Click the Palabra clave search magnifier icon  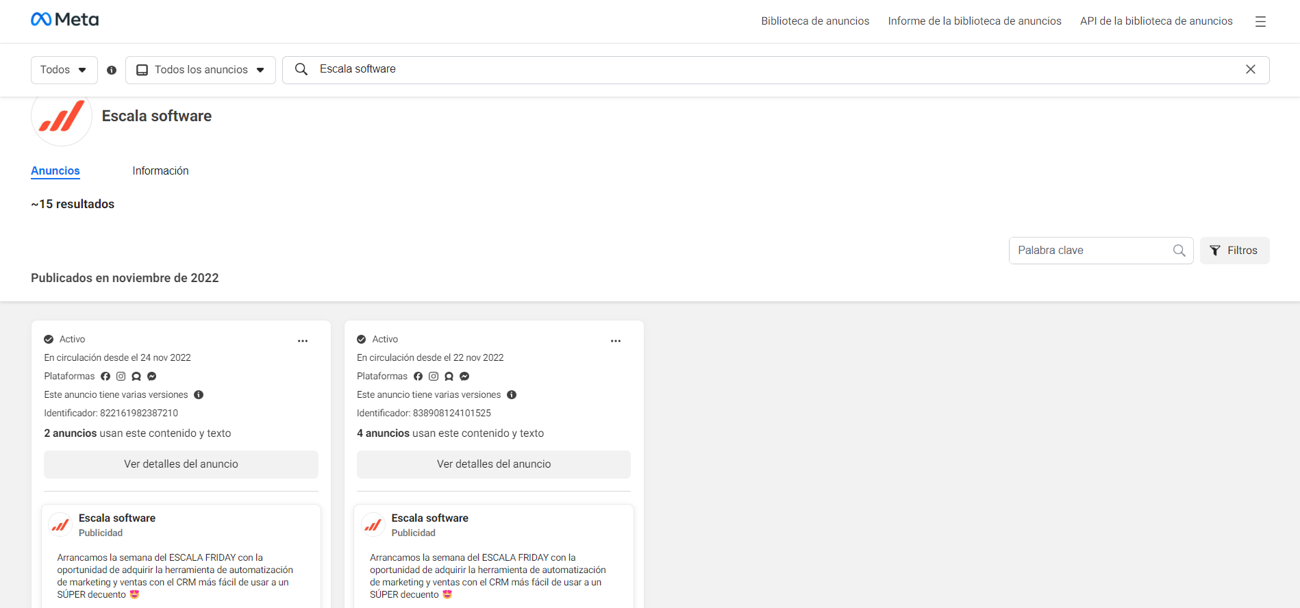coord(1179,251)
